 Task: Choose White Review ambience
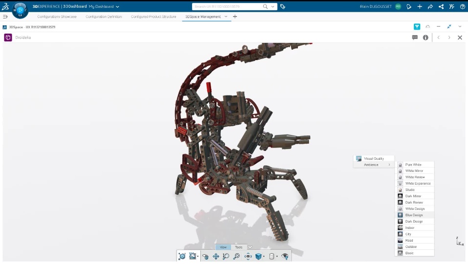coord(415,177)
